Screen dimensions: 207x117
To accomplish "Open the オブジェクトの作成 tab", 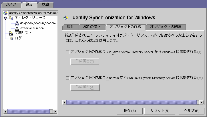I will [x=126, y=27].
